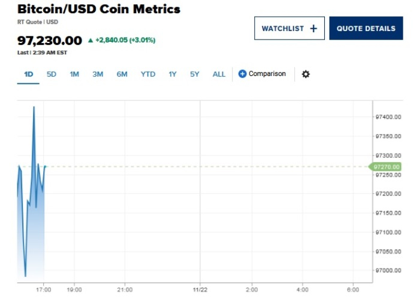Click the green price change arrow
This screenshot has width=419, height=299.
pyautogui.click(x=91, y=41)
